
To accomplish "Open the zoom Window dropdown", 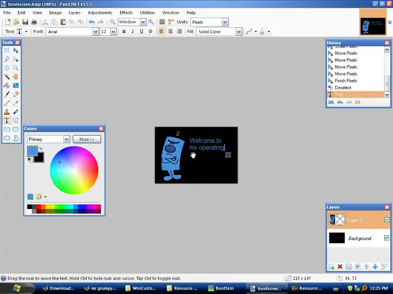I will click(x=143, y=22).
